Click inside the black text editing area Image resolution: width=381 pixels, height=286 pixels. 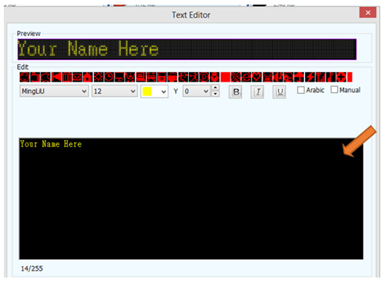pos(191,198)
